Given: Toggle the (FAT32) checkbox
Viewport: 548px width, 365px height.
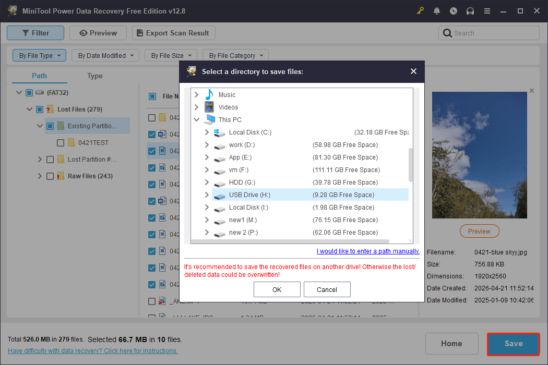Looking at the screenshot, I should [29, 93].
